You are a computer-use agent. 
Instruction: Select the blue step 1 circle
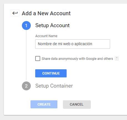coord(26,25)
